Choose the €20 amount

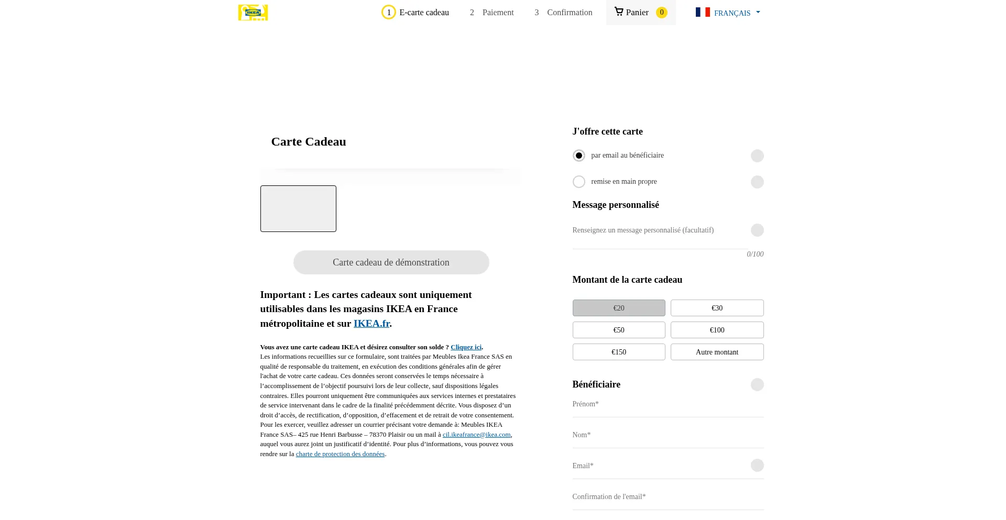[x=619, y=308]
